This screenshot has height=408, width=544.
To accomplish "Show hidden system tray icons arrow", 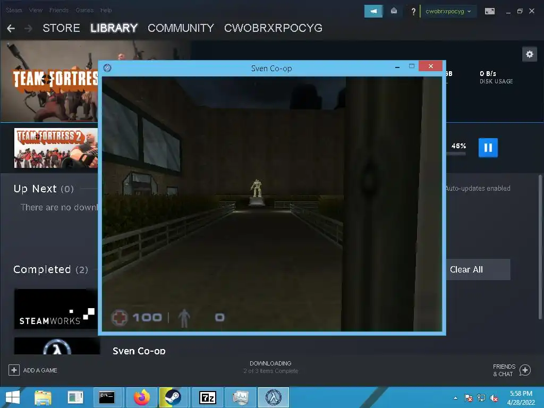I will point(455,398).
